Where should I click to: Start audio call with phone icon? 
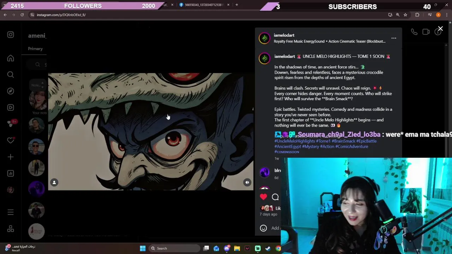[414, 32]
